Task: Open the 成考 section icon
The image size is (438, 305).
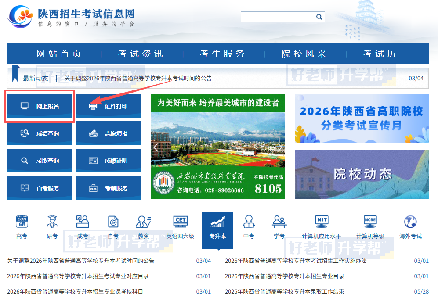Action: 83,225
